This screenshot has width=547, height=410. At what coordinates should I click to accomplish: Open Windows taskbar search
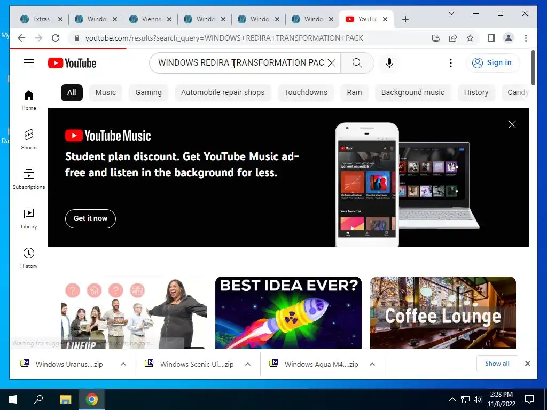(x=38, y=399)
